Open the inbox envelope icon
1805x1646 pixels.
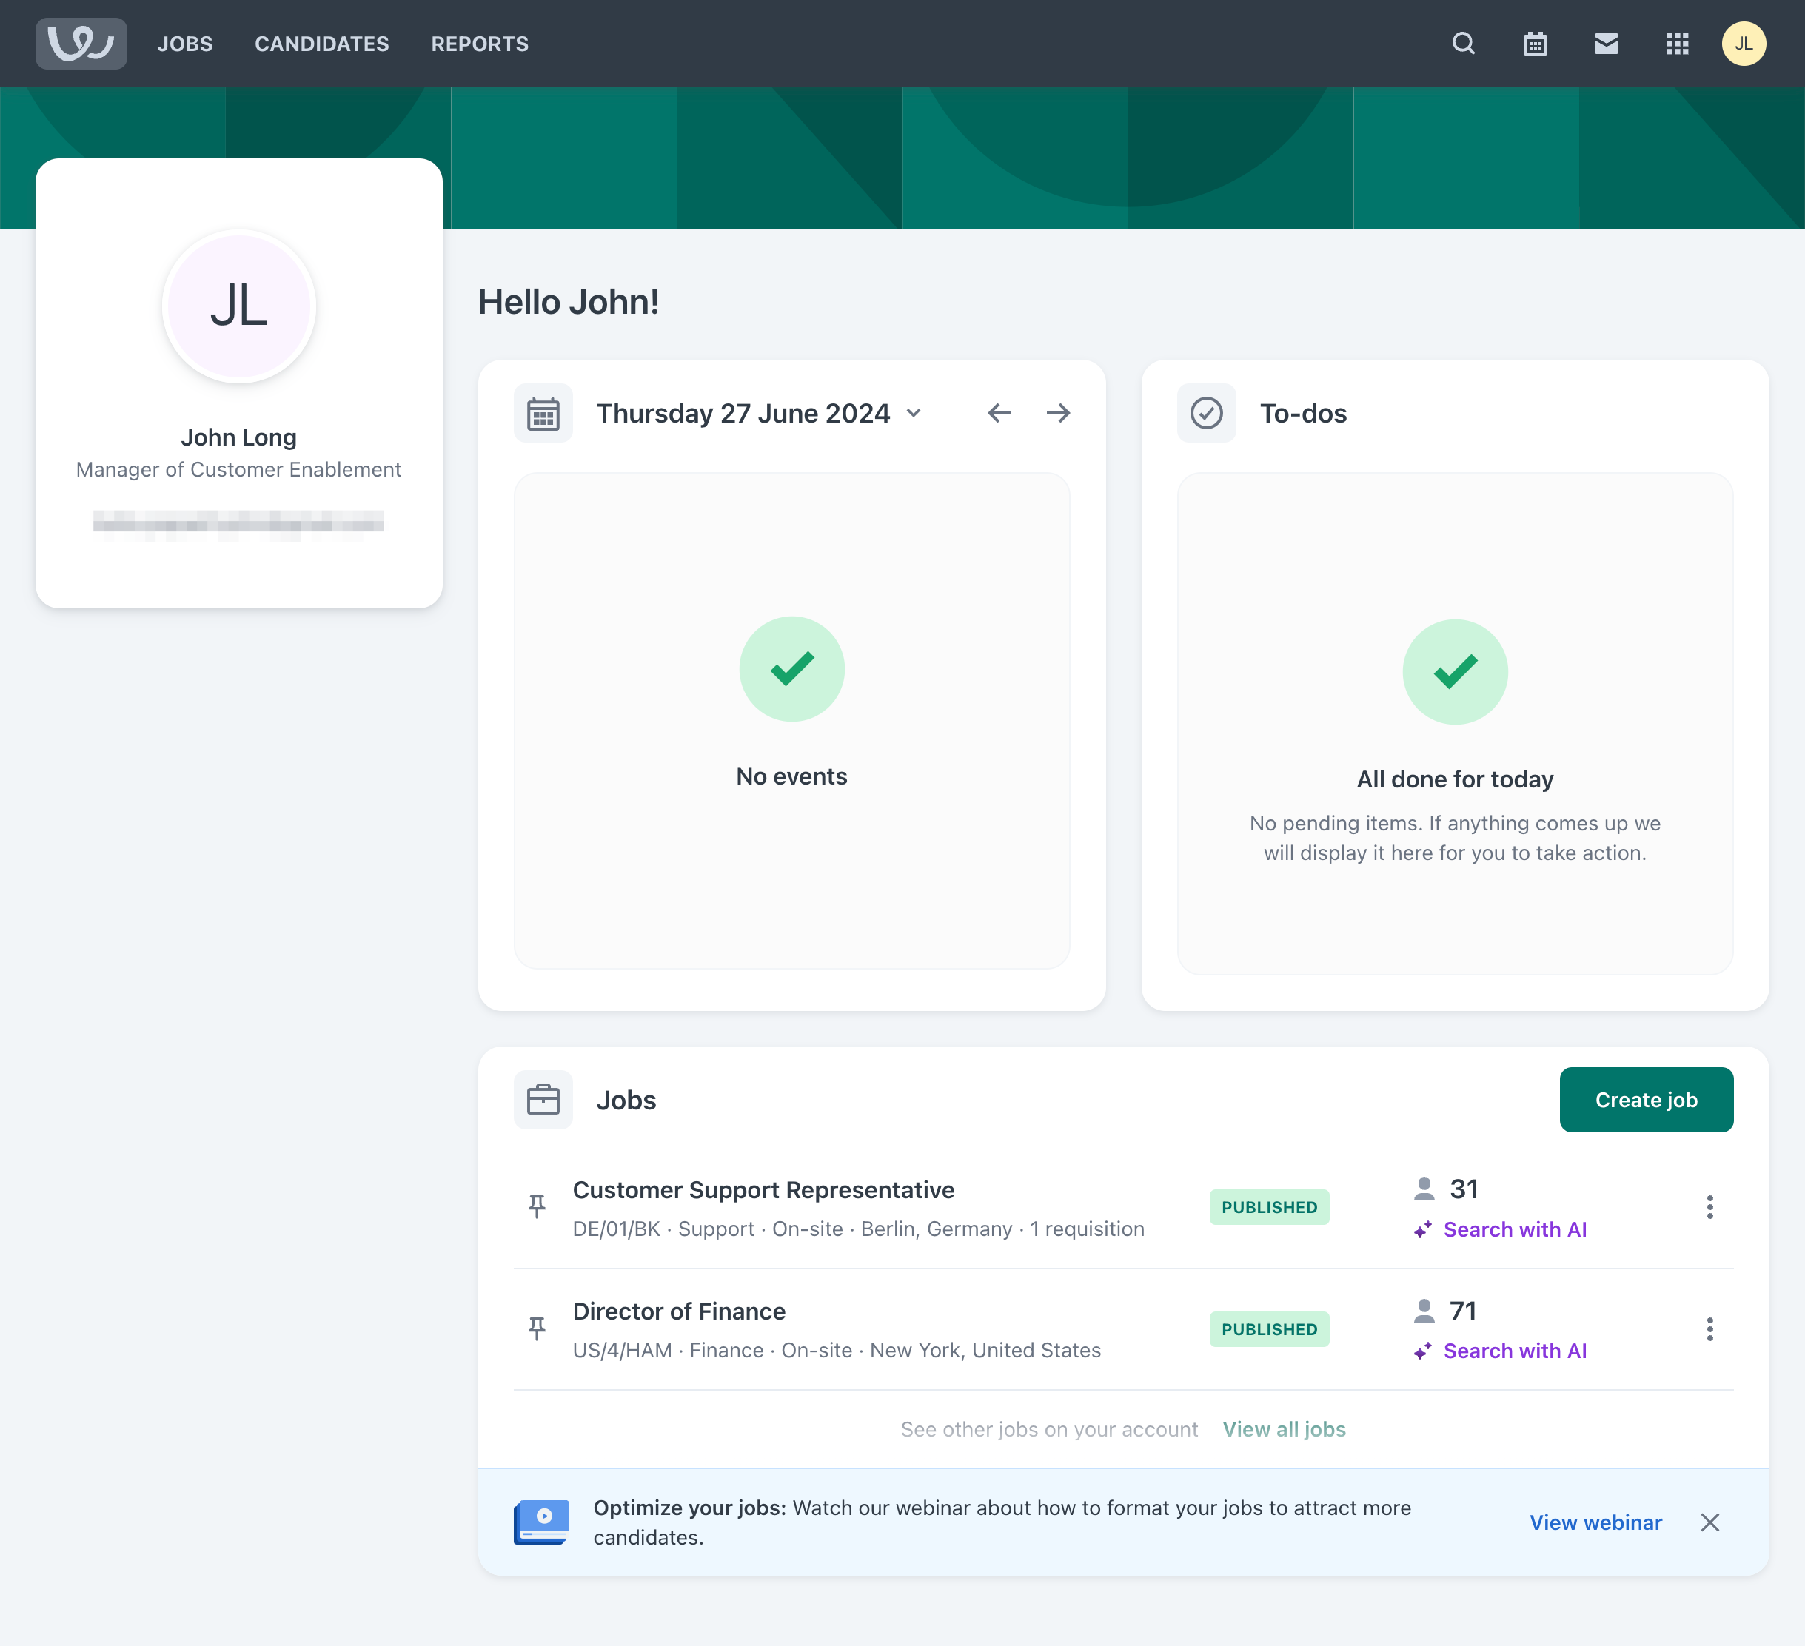click(x=1607, y=44)
